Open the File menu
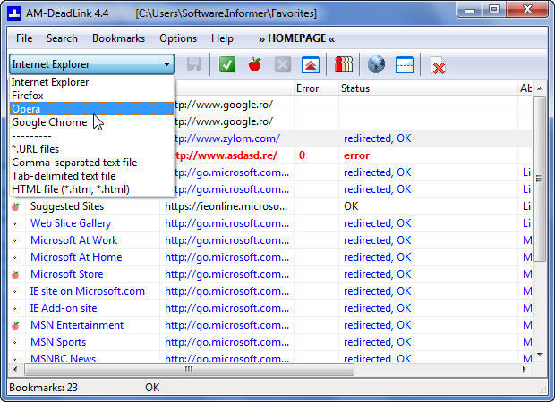 [x=24, y=38]
